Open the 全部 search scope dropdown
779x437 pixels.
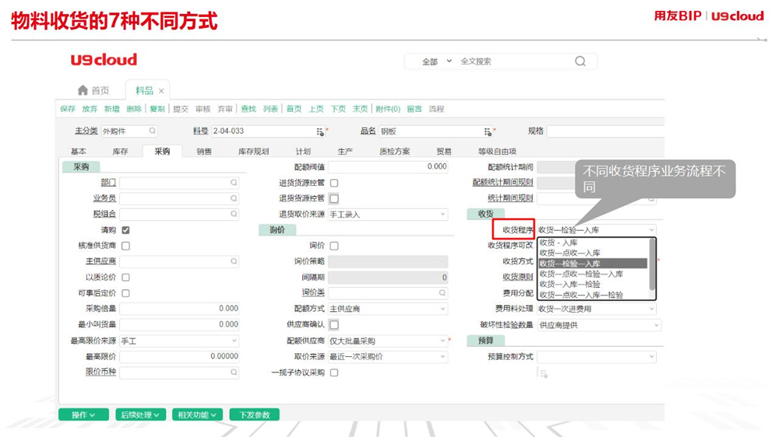pyautogui.click(x=437, y=61)
